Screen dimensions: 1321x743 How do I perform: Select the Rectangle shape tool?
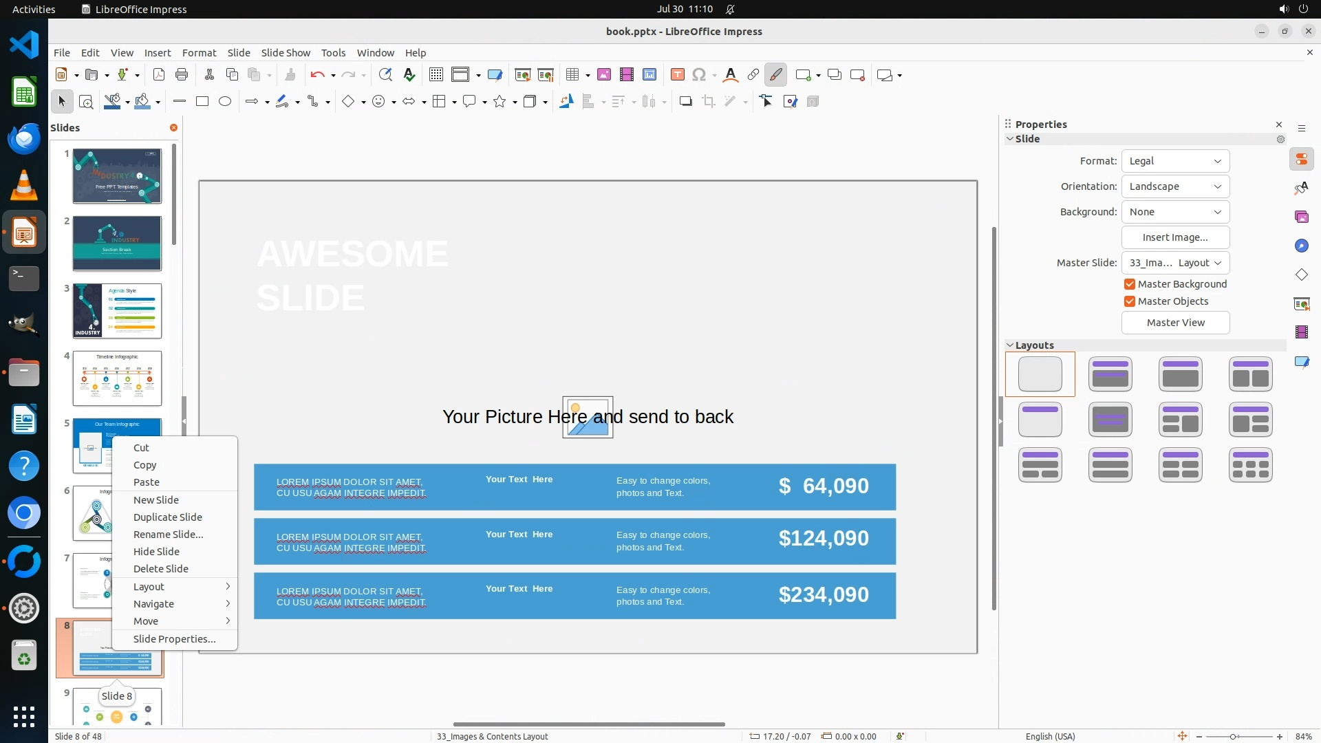pyautogui.click(x=202, y=102)
